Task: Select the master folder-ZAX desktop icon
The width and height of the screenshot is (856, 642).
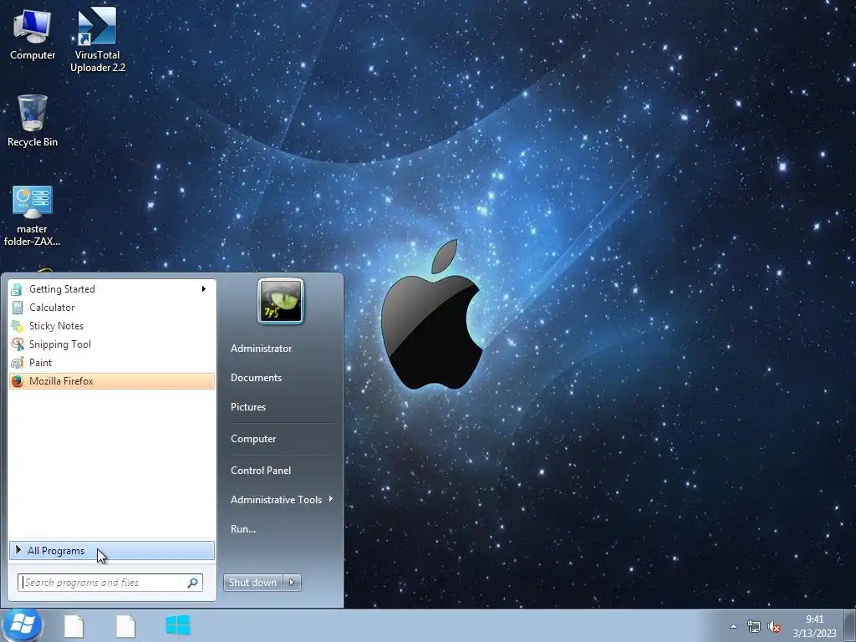Action: [x=33, y=216]
